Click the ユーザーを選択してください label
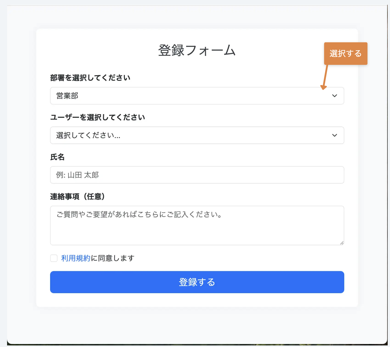 97,117
